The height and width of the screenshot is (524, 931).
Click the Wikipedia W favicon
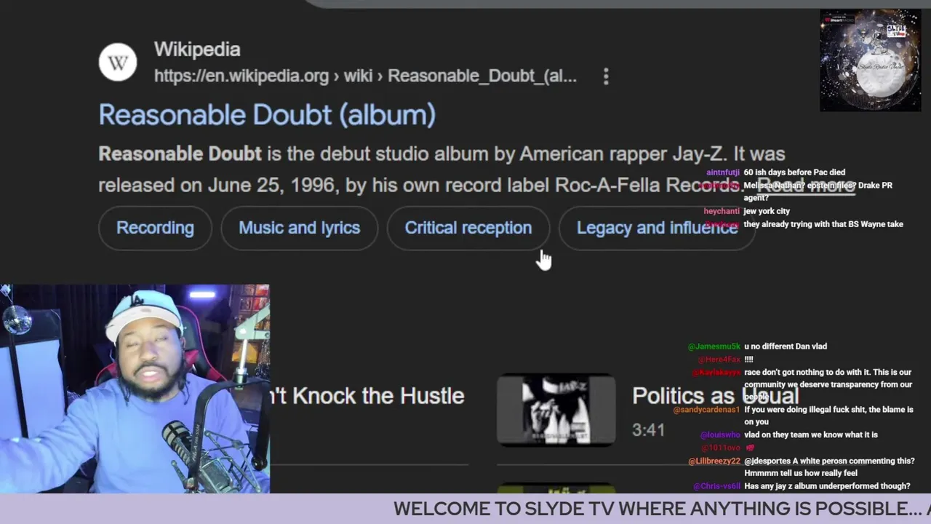[118, 63]
